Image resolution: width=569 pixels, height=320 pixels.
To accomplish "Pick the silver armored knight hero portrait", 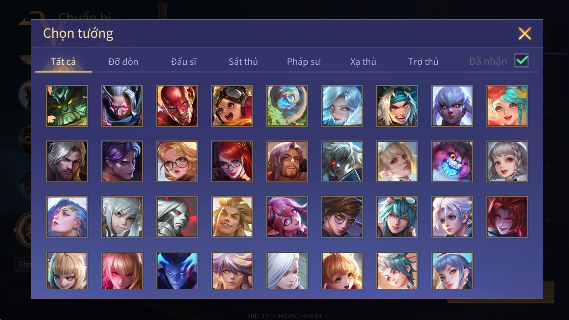I will pos(177,217).
